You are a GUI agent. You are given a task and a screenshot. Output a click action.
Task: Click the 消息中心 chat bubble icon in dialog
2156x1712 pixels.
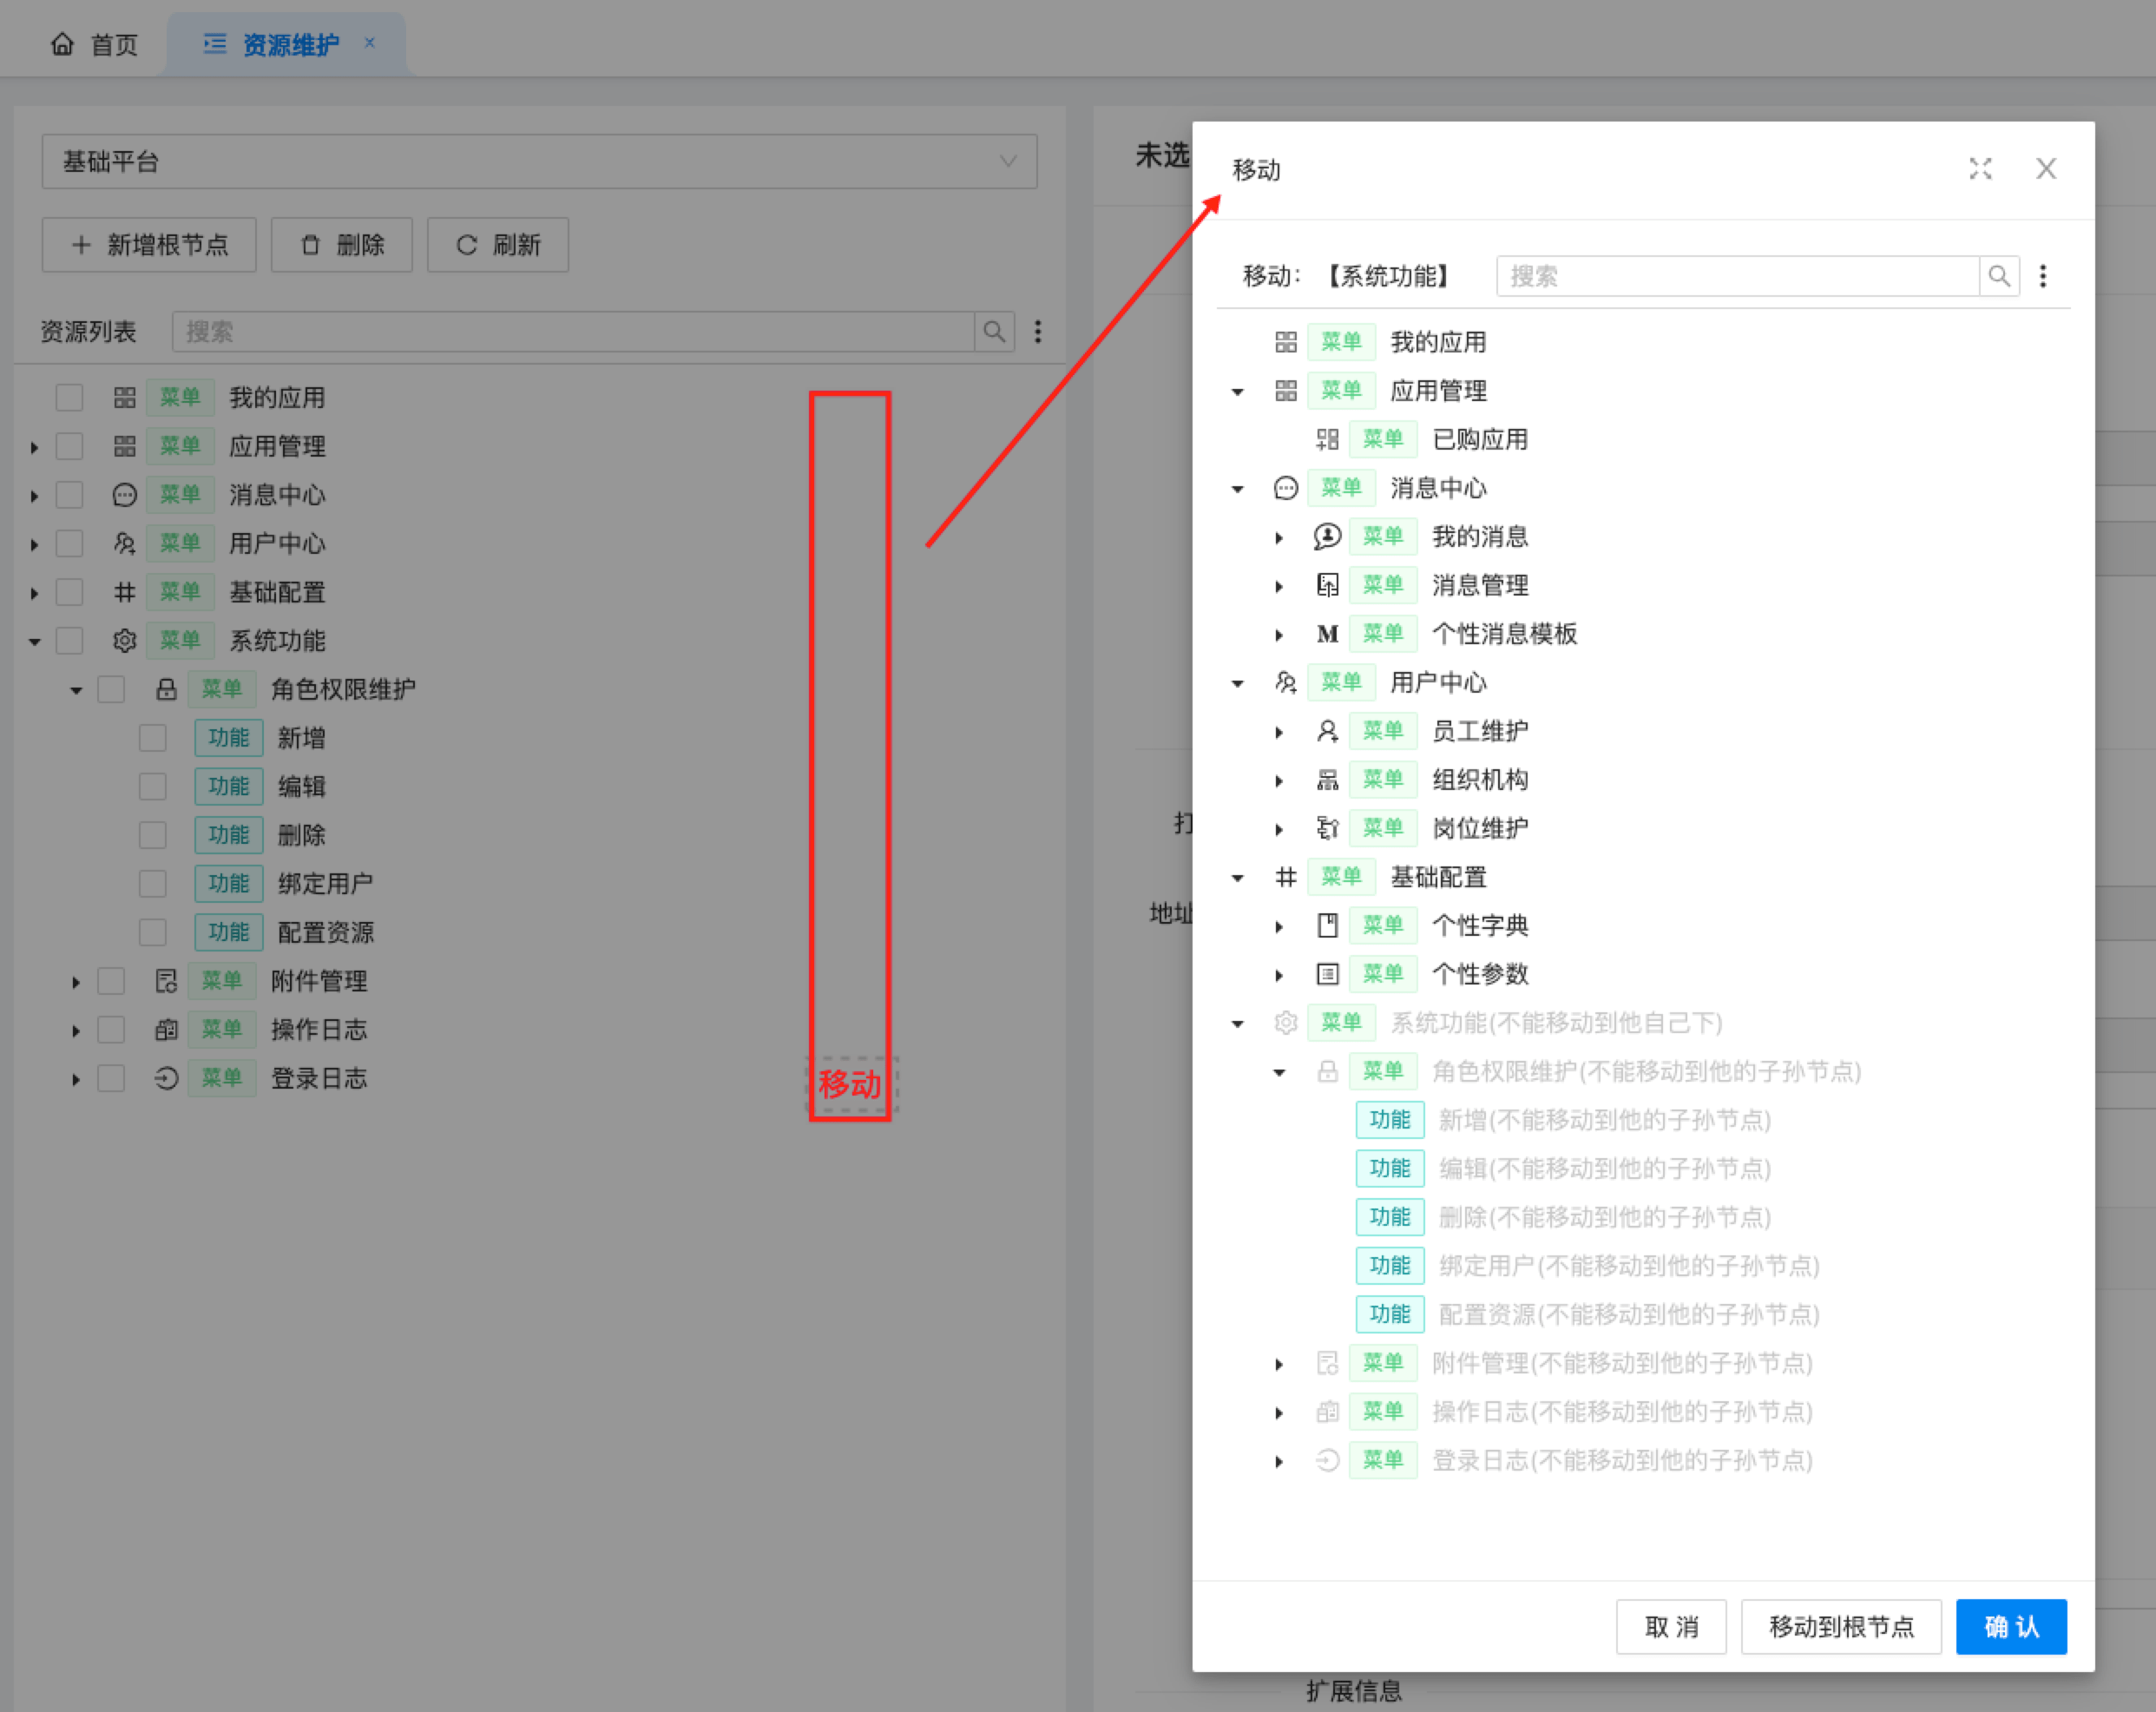pos(1286,488)
